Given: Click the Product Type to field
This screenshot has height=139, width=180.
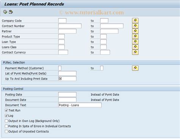Looking at the screenshot, I should pos(103,36).
